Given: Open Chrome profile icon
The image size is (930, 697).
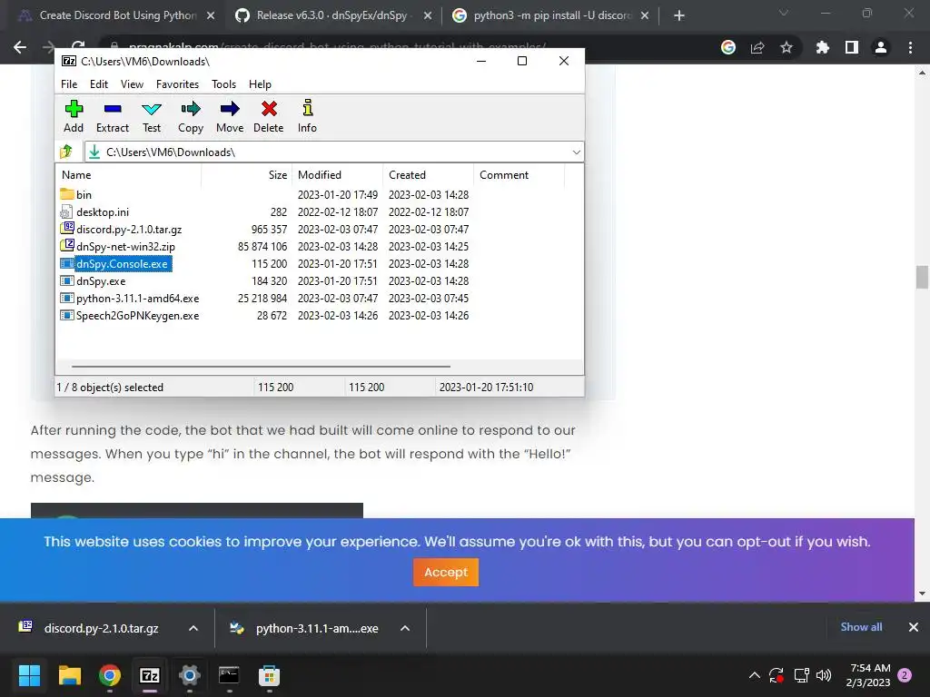Looking at the screenshot, I should (x=881, y=47).
